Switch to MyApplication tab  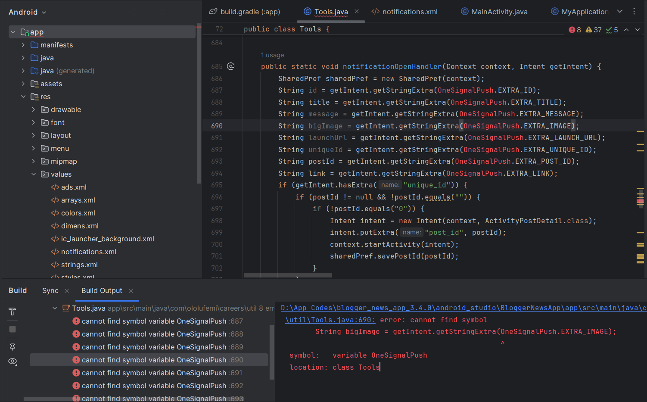click(580, 12)
